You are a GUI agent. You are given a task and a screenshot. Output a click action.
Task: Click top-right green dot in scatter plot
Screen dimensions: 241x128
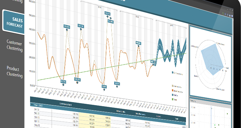tap(227, 114)
